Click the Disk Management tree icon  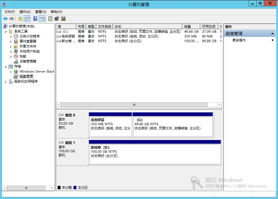16,77
